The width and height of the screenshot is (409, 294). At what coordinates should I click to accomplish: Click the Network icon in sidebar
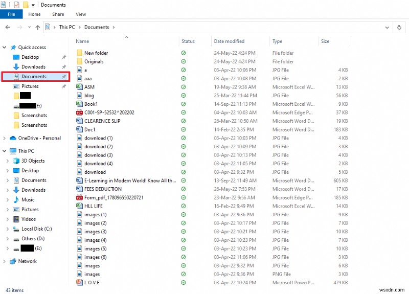(13, 261)
